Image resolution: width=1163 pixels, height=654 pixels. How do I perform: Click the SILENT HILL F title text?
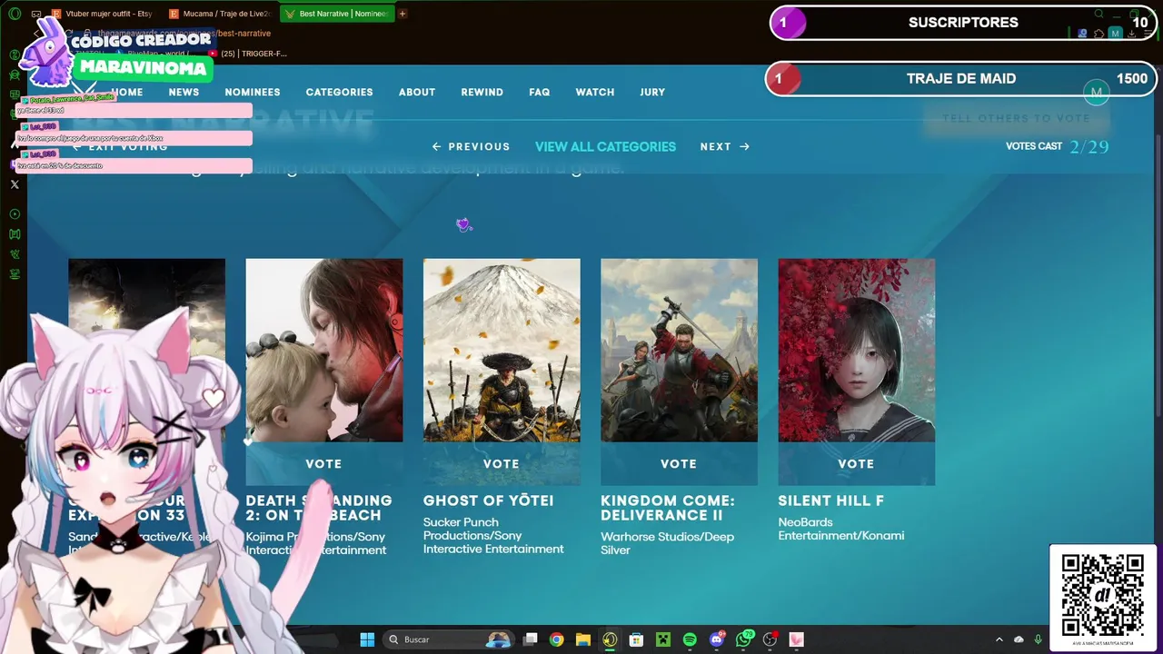tap(830, 500)
